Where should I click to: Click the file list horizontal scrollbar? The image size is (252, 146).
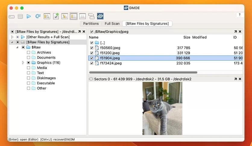143,72
